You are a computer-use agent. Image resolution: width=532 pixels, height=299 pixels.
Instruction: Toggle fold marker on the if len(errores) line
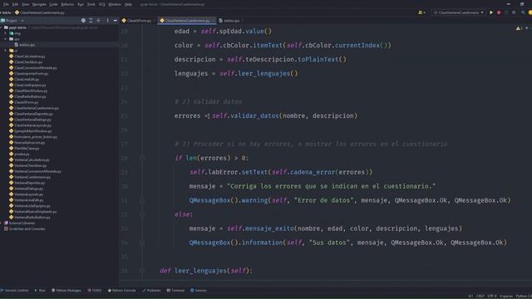pos(142,158)
